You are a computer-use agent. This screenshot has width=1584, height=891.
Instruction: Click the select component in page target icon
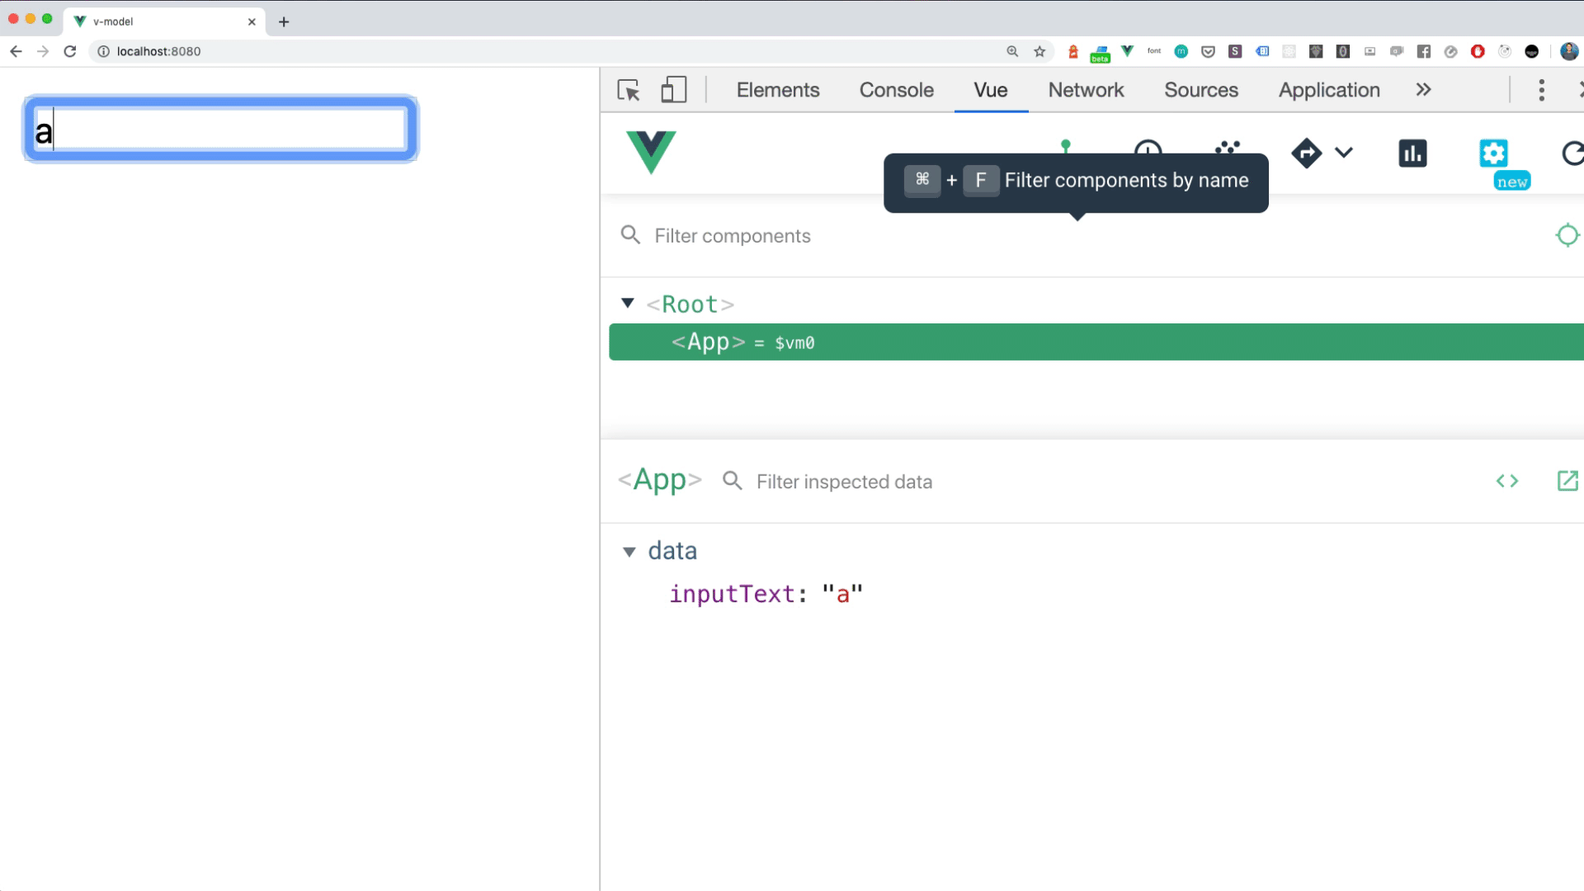[1567, 236]
